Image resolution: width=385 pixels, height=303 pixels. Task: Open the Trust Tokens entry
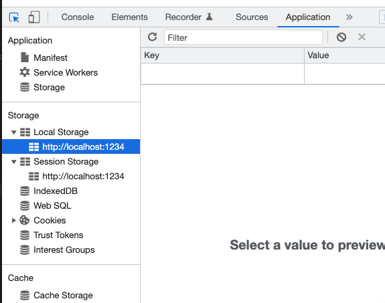[52, 235]
